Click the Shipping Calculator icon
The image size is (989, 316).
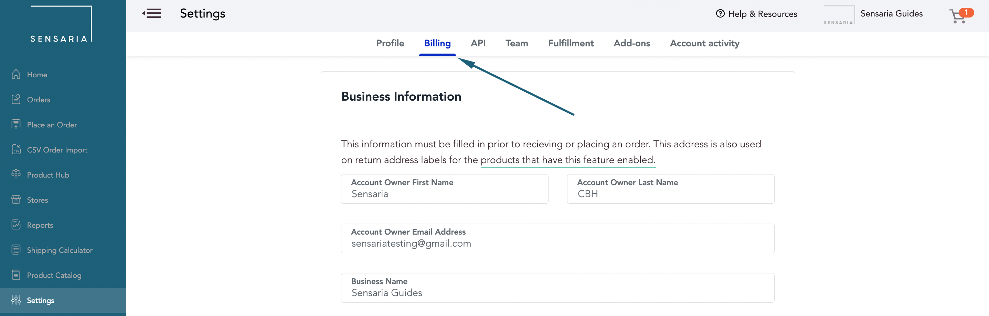pos(16,250)
